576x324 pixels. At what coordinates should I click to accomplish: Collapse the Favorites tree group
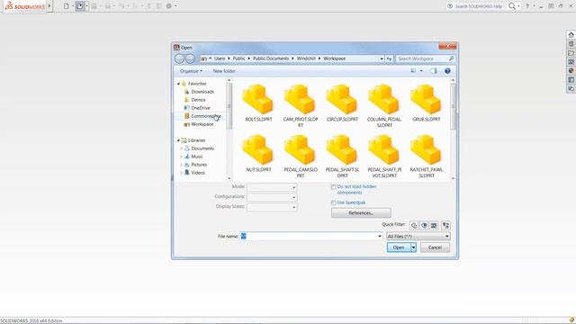tap(178, 84)
